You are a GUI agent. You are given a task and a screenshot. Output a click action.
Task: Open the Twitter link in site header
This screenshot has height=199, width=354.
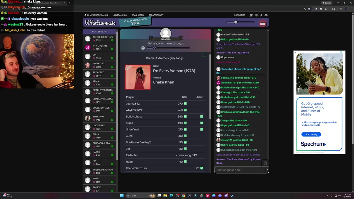coord(251,15)
